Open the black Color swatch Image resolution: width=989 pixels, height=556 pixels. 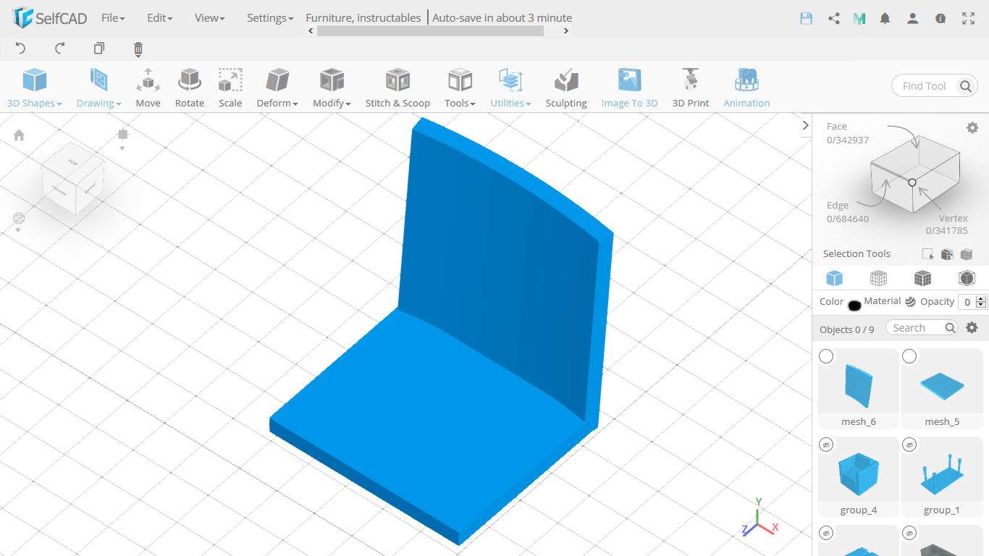(x=854, y=305)
